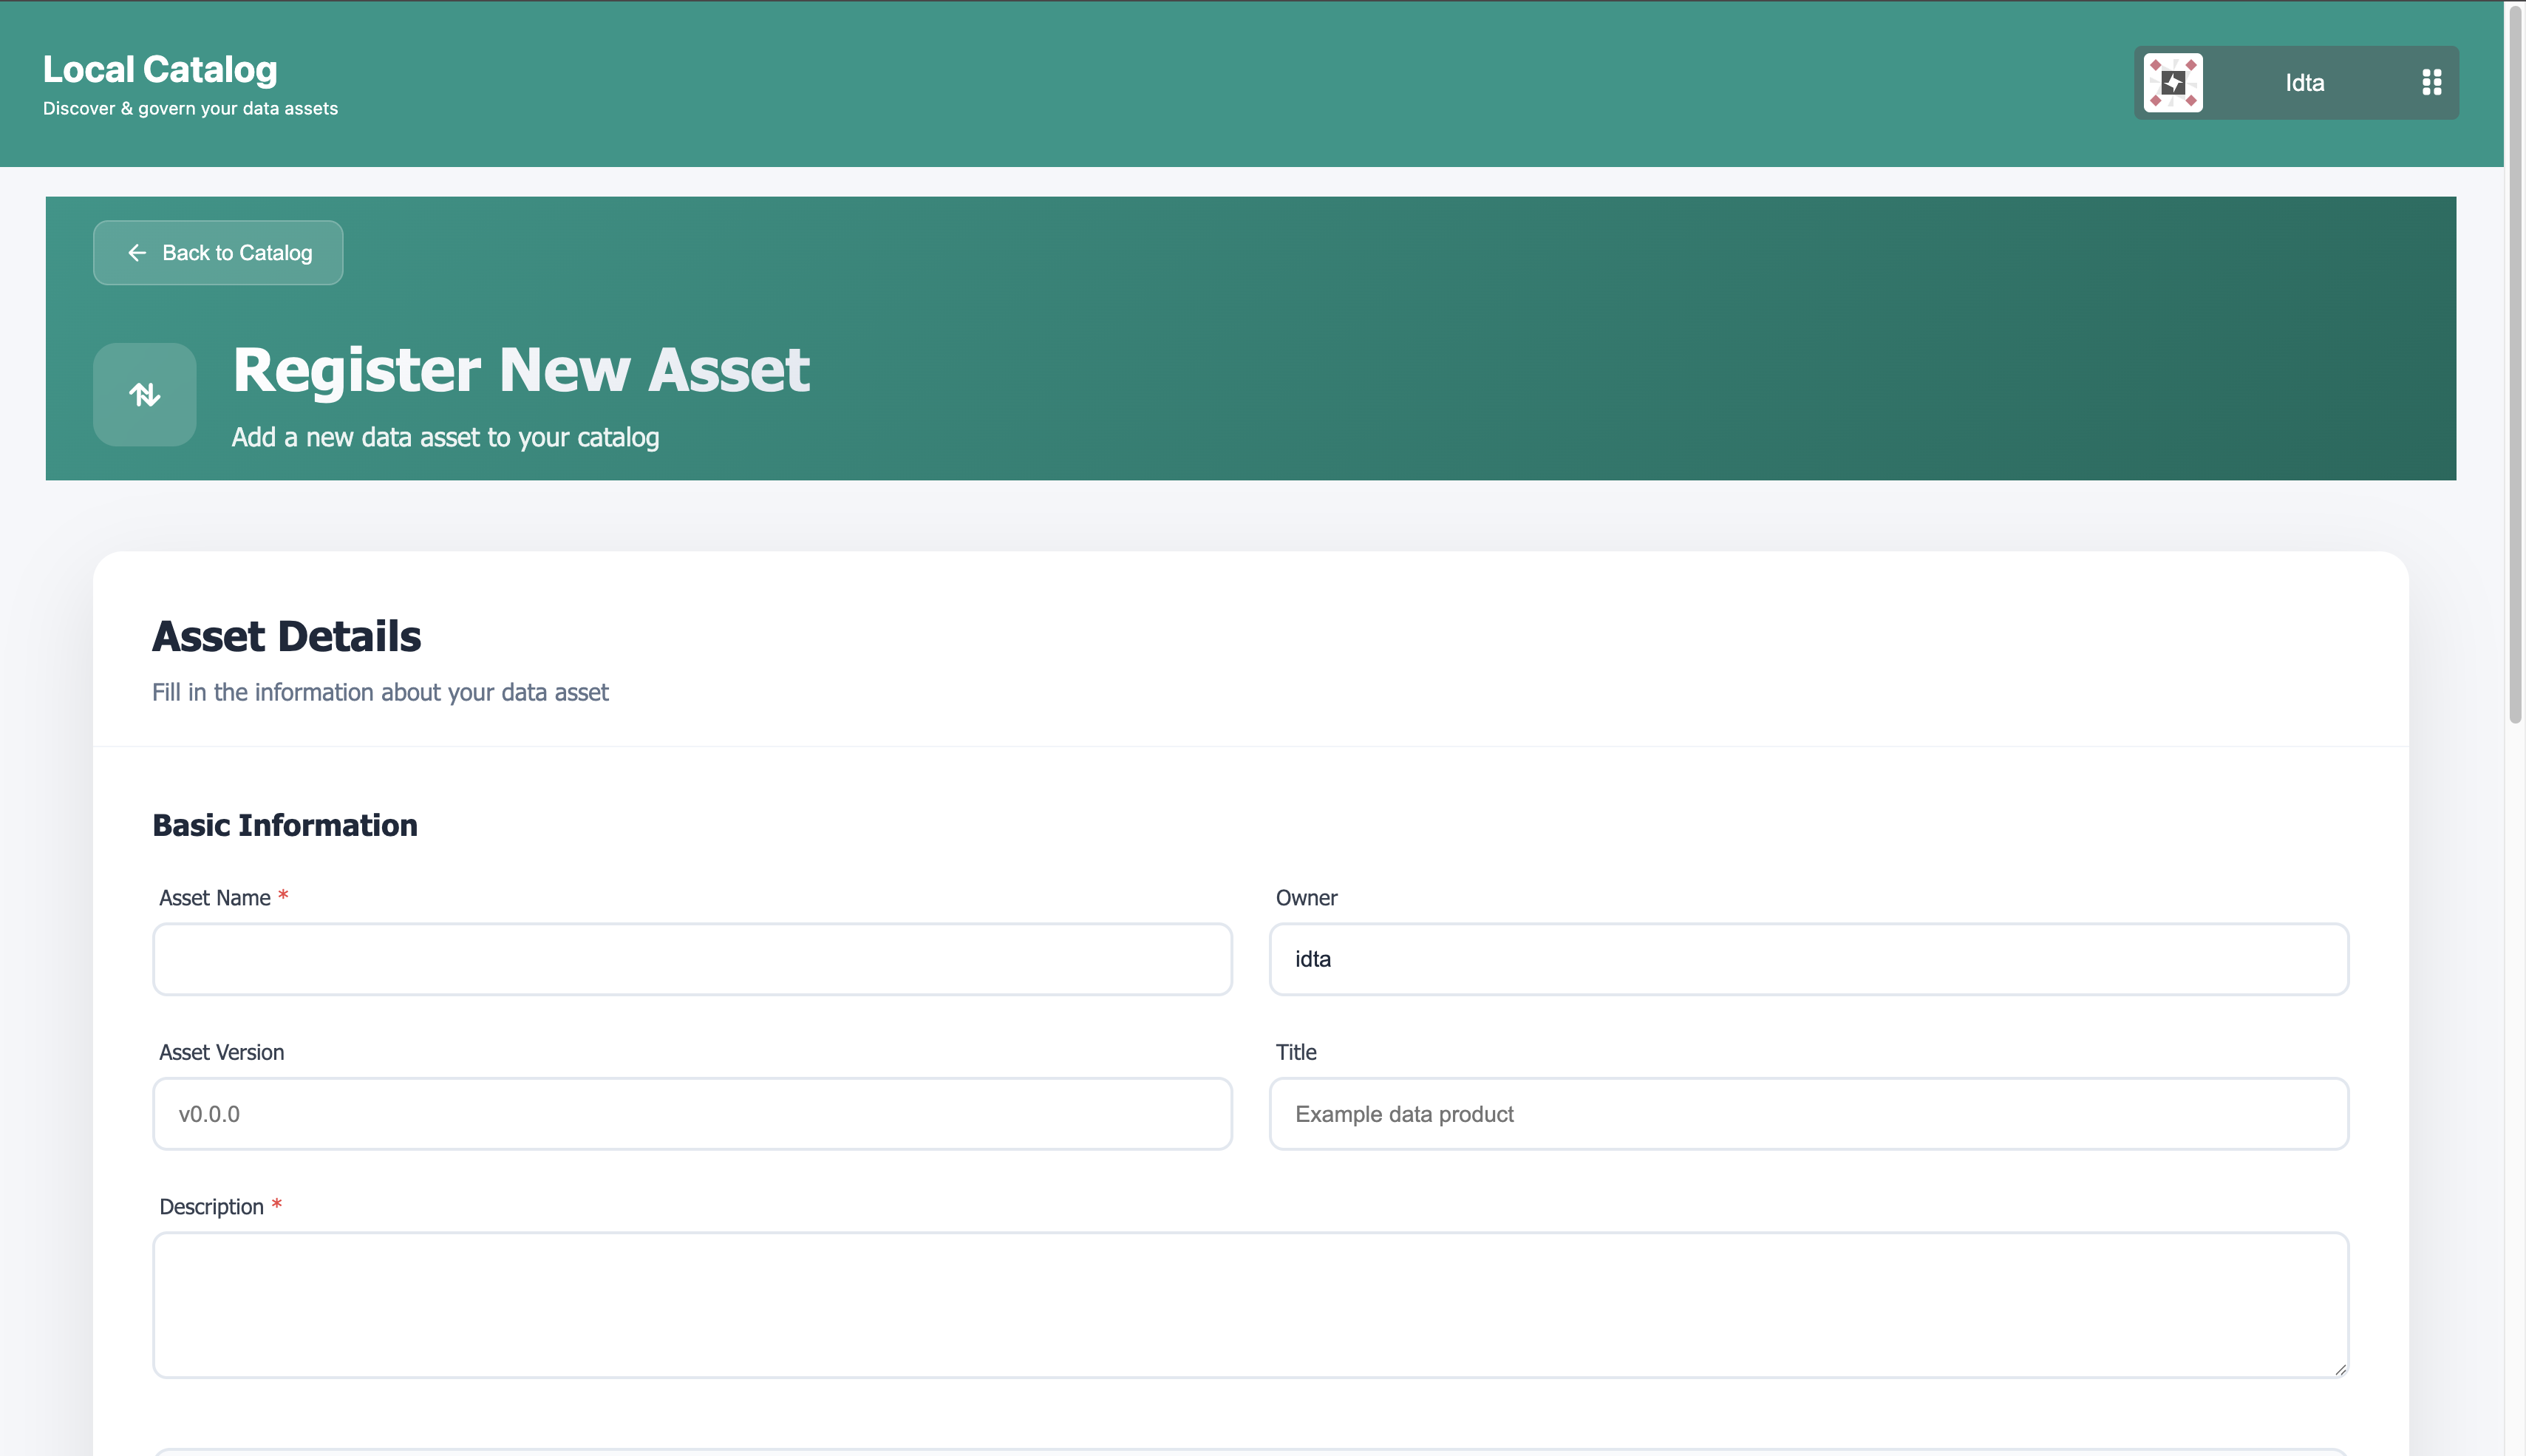Viewport: 2526px width, 1456px height.
Task: Click the Idta account name
Action: 2304,83
